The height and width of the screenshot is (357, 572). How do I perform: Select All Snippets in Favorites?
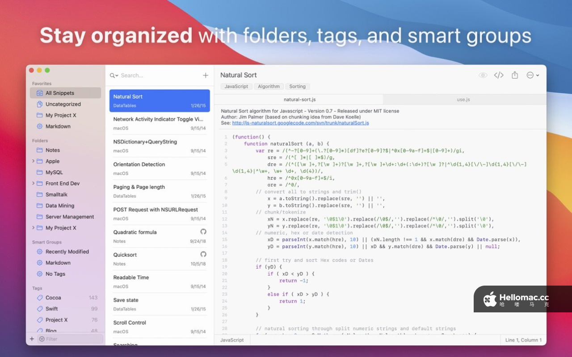coord(65,93)
